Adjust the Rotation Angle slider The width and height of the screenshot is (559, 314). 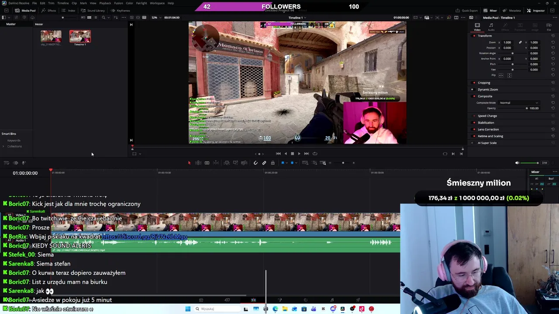512,53
